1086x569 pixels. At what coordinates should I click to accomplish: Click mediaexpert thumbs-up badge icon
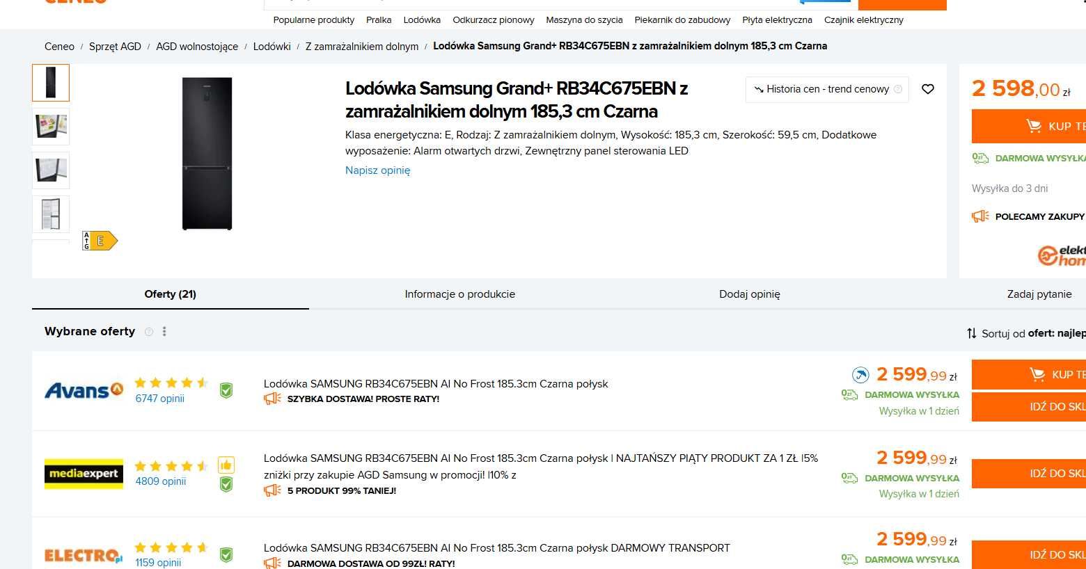tap(226, 465)
